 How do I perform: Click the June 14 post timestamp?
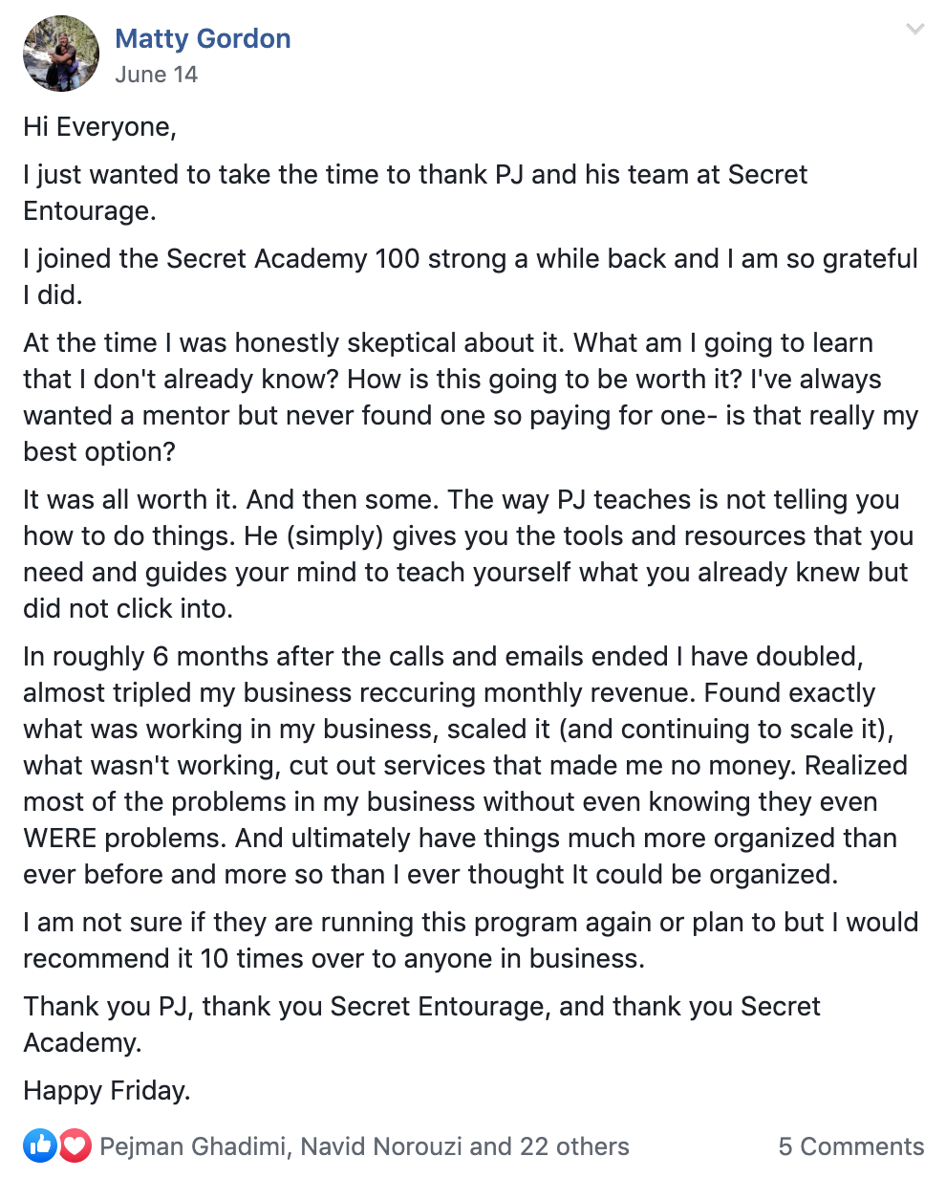156,75
